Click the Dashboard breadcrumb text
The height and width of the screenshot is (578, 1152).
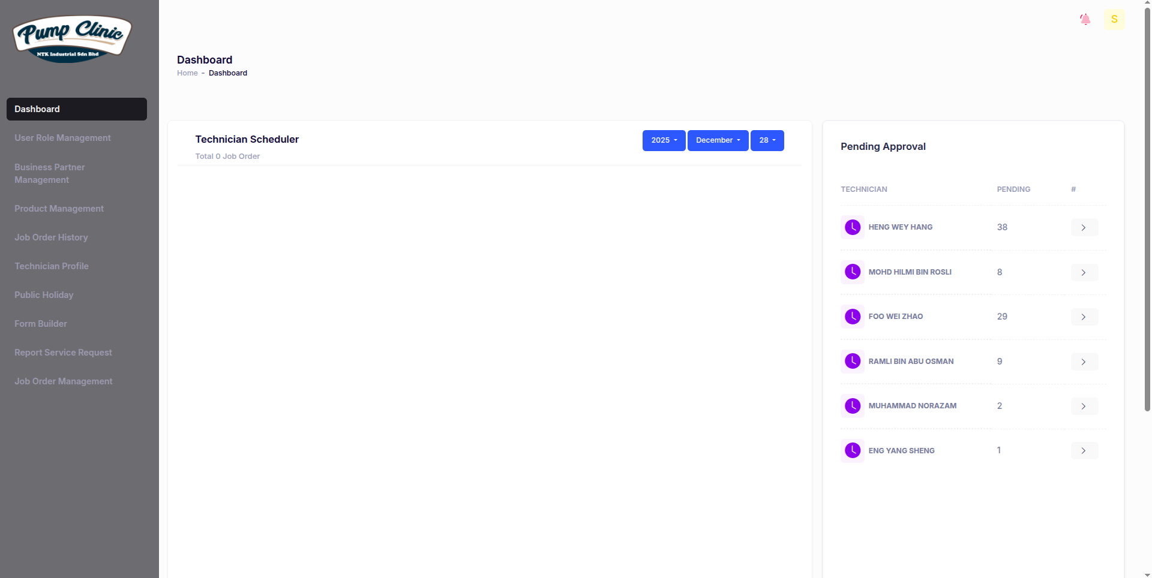click(x=228, y=73)
